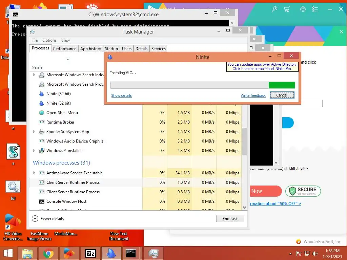
Task: Collapse Task Manager with Fewer details
Action: 48,219
